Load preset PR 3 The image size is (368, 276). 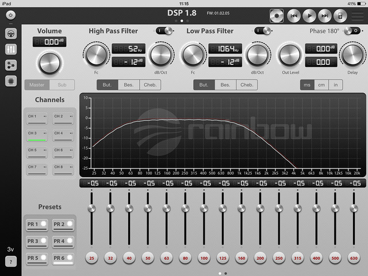(37, 241)
